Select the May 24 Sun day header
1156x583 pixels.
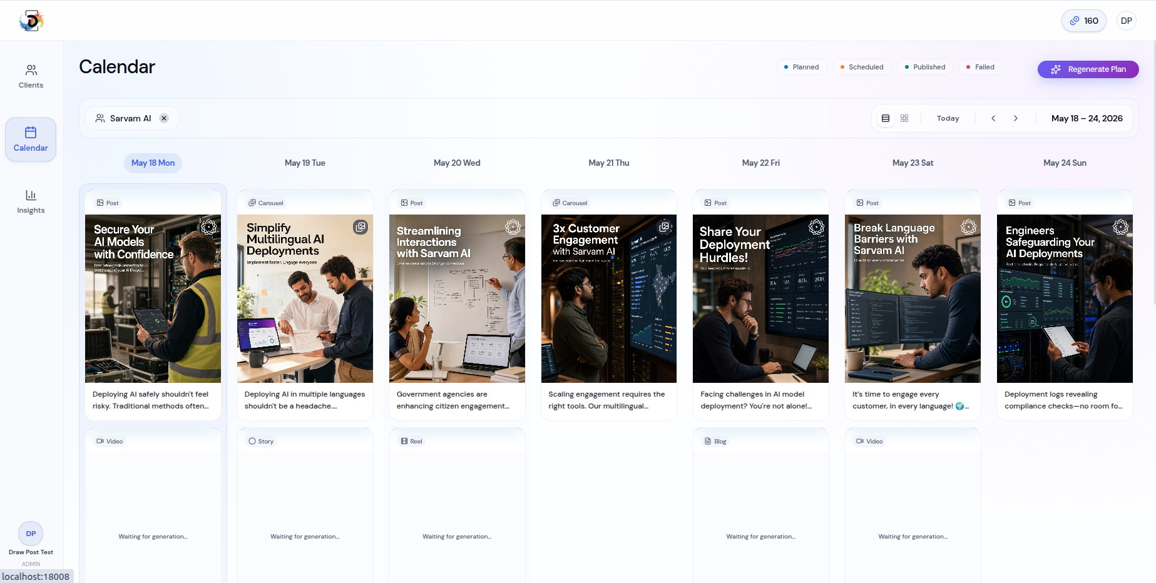click(x=1065, y=163)
